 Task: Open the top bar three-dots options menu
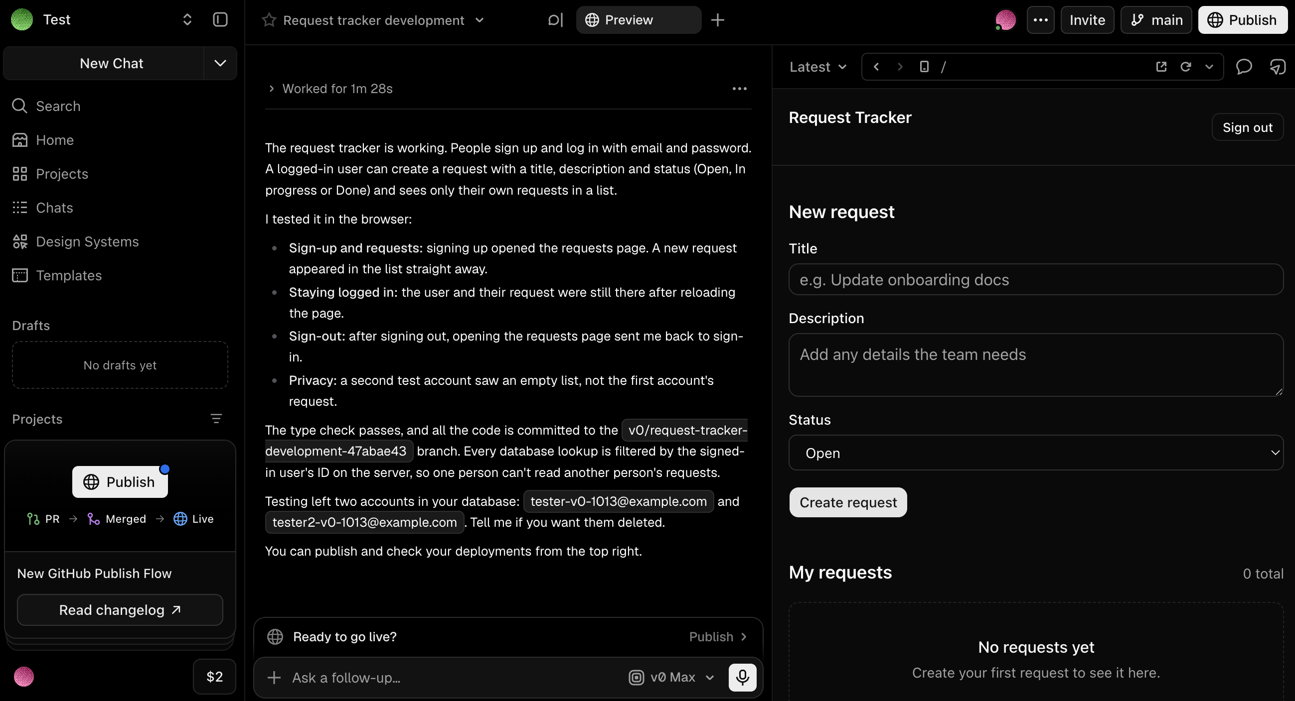(1040, 20)
